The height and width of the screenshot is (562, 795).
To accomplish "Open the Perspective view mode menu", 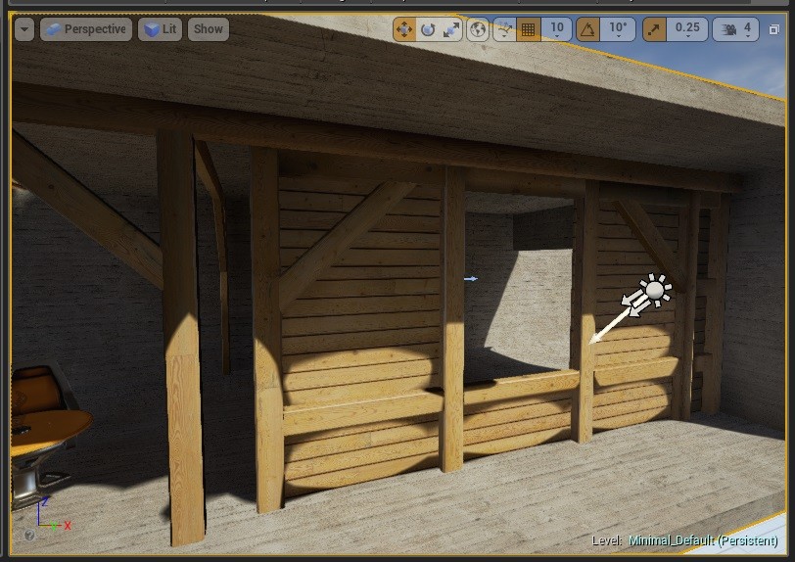I will pos(86,29).
